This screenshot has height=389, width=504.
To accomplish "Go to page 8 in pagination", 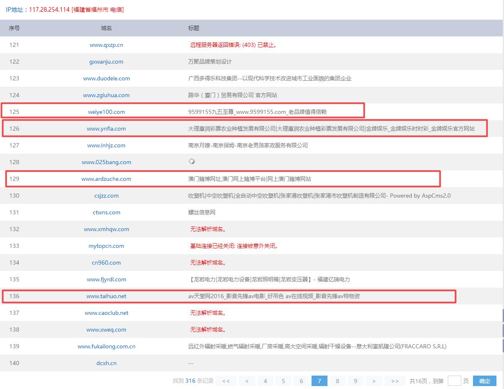I will (x=337, y=381).
